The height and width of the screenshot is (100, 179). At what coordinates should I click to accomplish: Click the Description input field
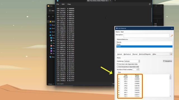point(147,36)
